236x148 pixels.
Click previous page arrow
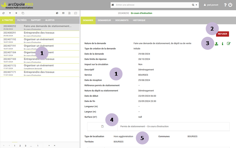click(x=9, y=145)
